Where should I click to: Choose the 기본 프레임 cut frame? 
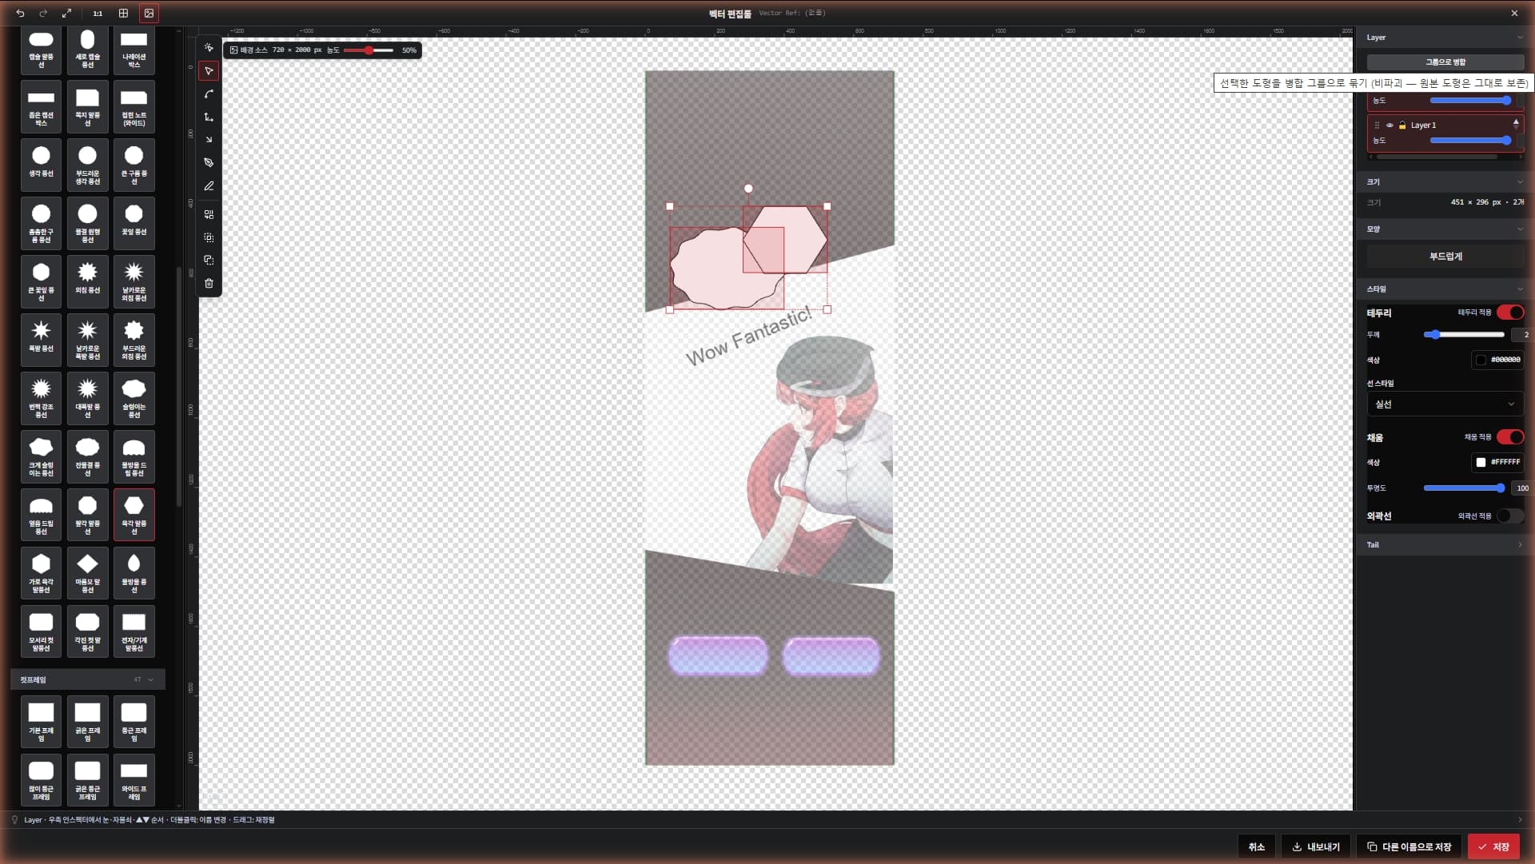coord(41,722)
